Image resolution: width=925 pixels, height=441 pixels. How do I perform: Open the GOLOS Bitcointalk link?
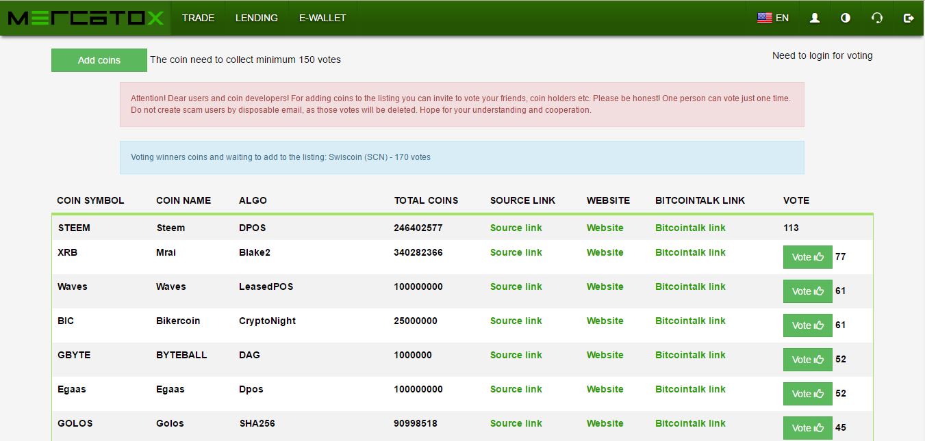tap(690, 423)
